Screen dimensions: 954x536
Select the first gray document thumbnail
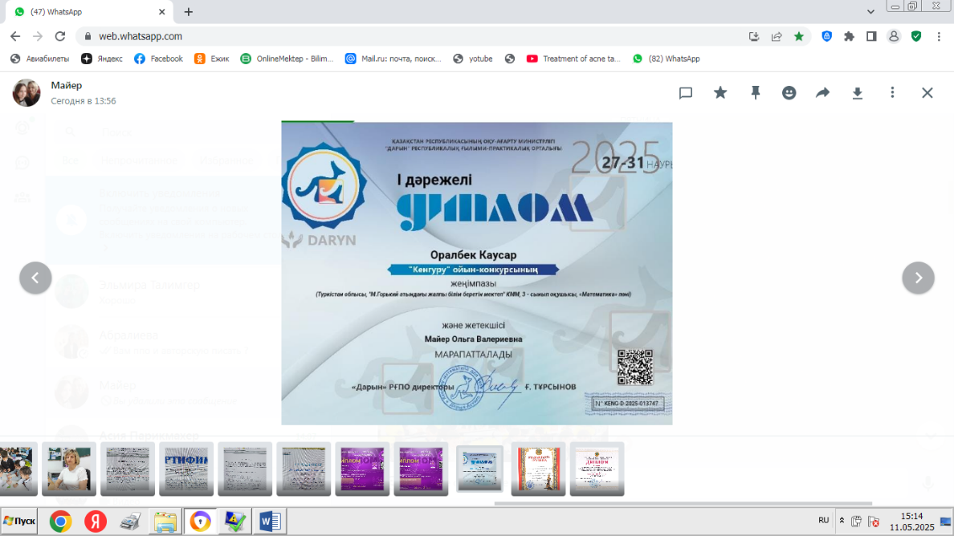[127, 469]
